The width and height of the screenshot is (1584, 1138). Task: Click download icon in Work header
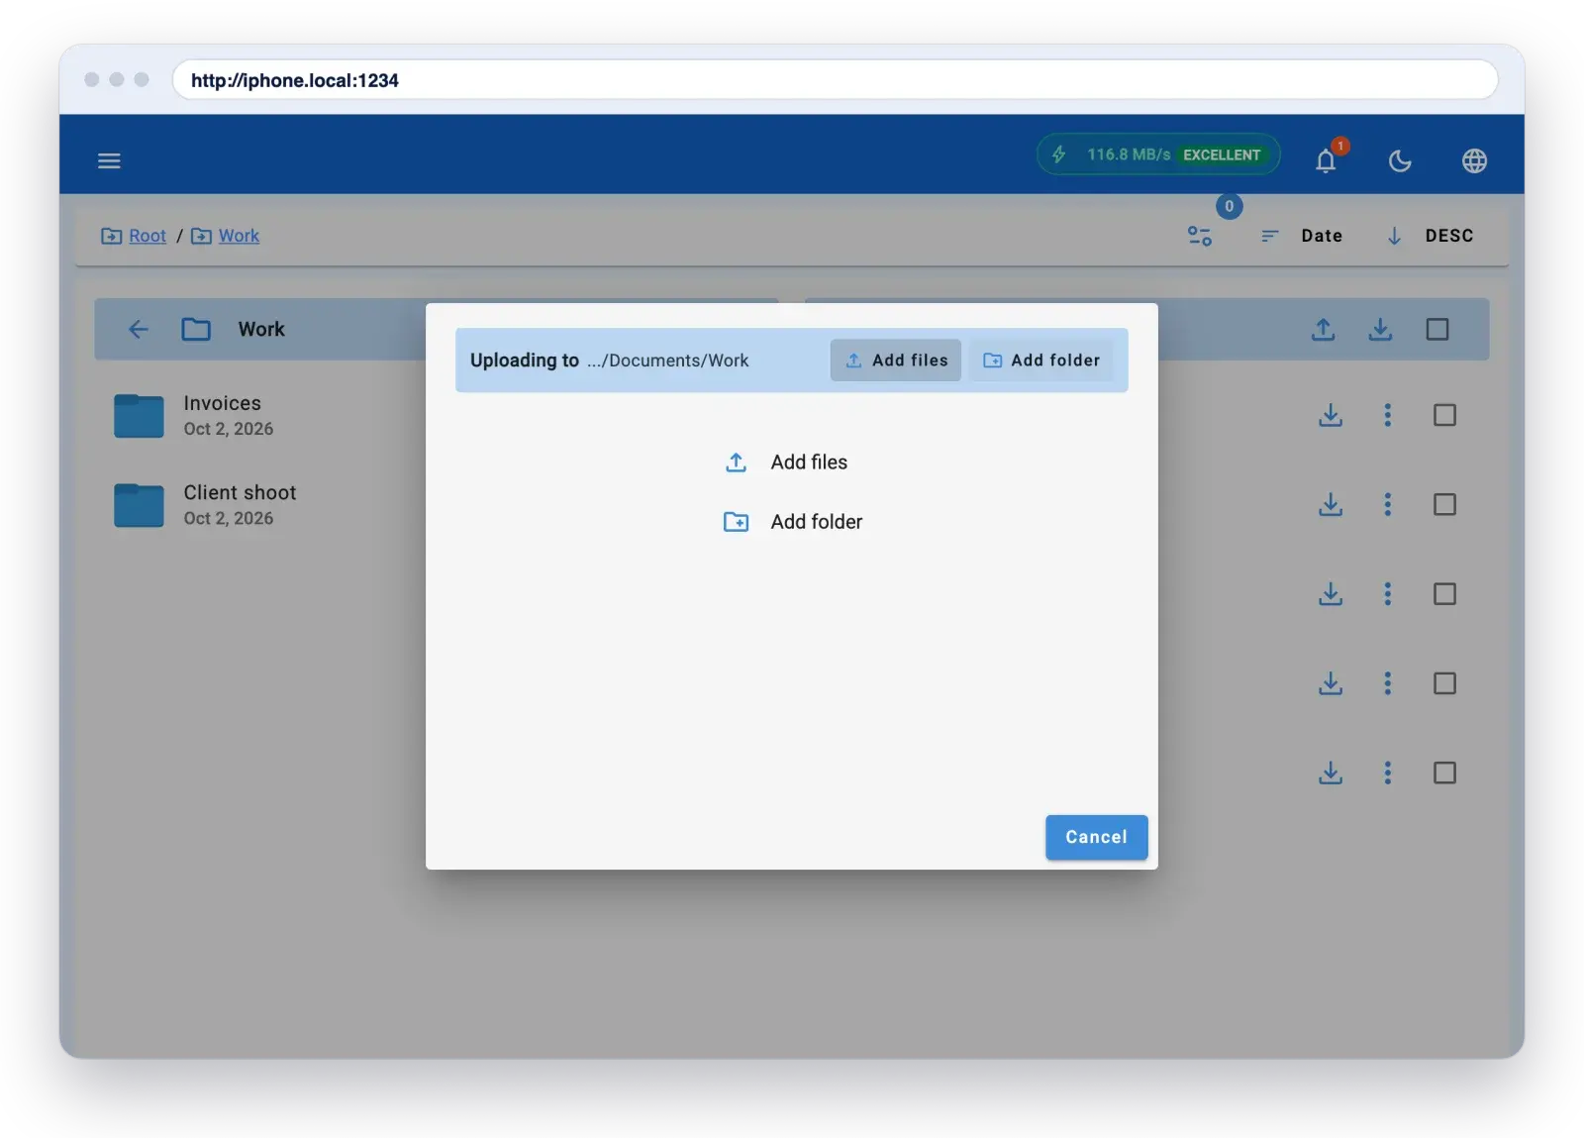tap(1380, 329)
